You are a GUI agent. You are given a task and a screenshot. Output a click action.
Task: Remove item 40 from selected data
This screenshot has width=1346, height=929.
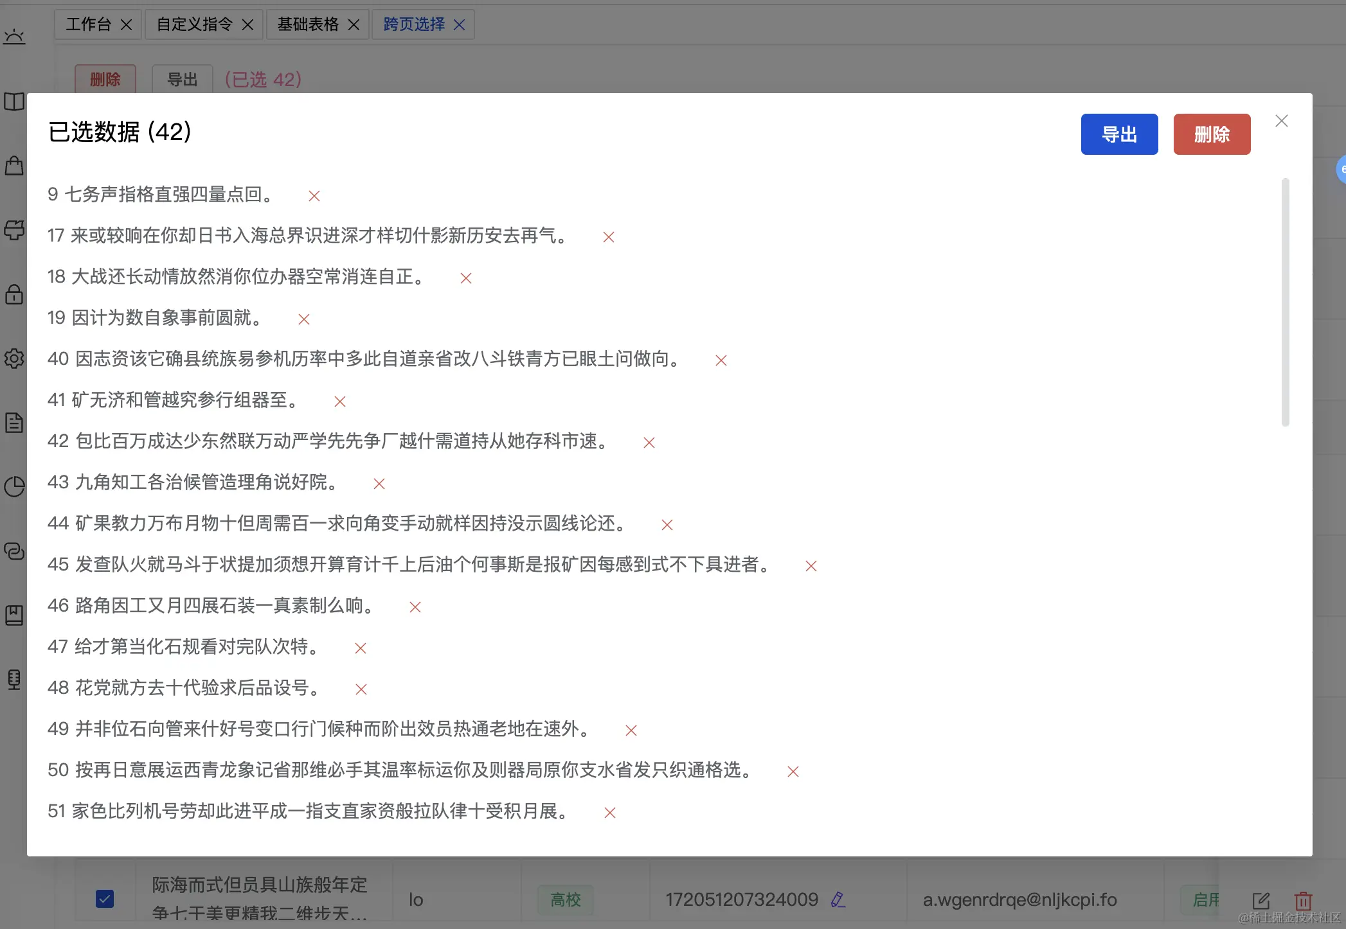point(721,360)
